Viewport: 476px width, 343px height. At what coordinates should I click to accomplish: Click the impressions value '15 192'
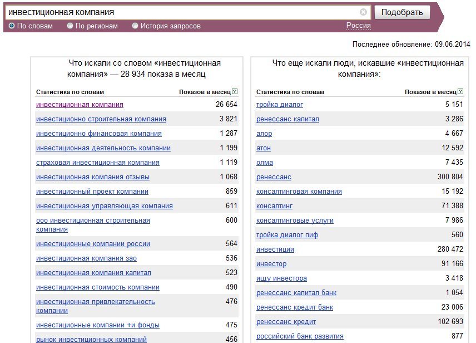[x=452, y=191]
